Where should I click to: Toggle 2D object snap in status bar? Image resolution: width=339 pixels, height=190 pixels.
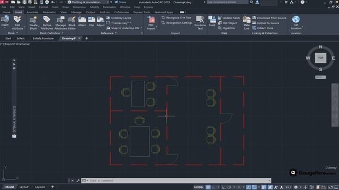point(254,187)
